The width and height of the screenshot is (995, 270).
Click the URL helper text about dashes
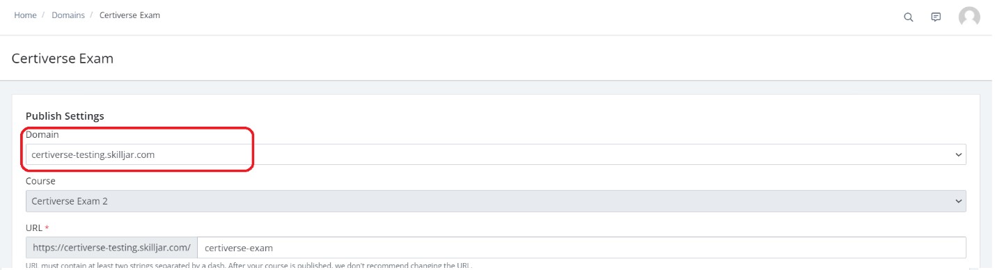click(249, 266)
